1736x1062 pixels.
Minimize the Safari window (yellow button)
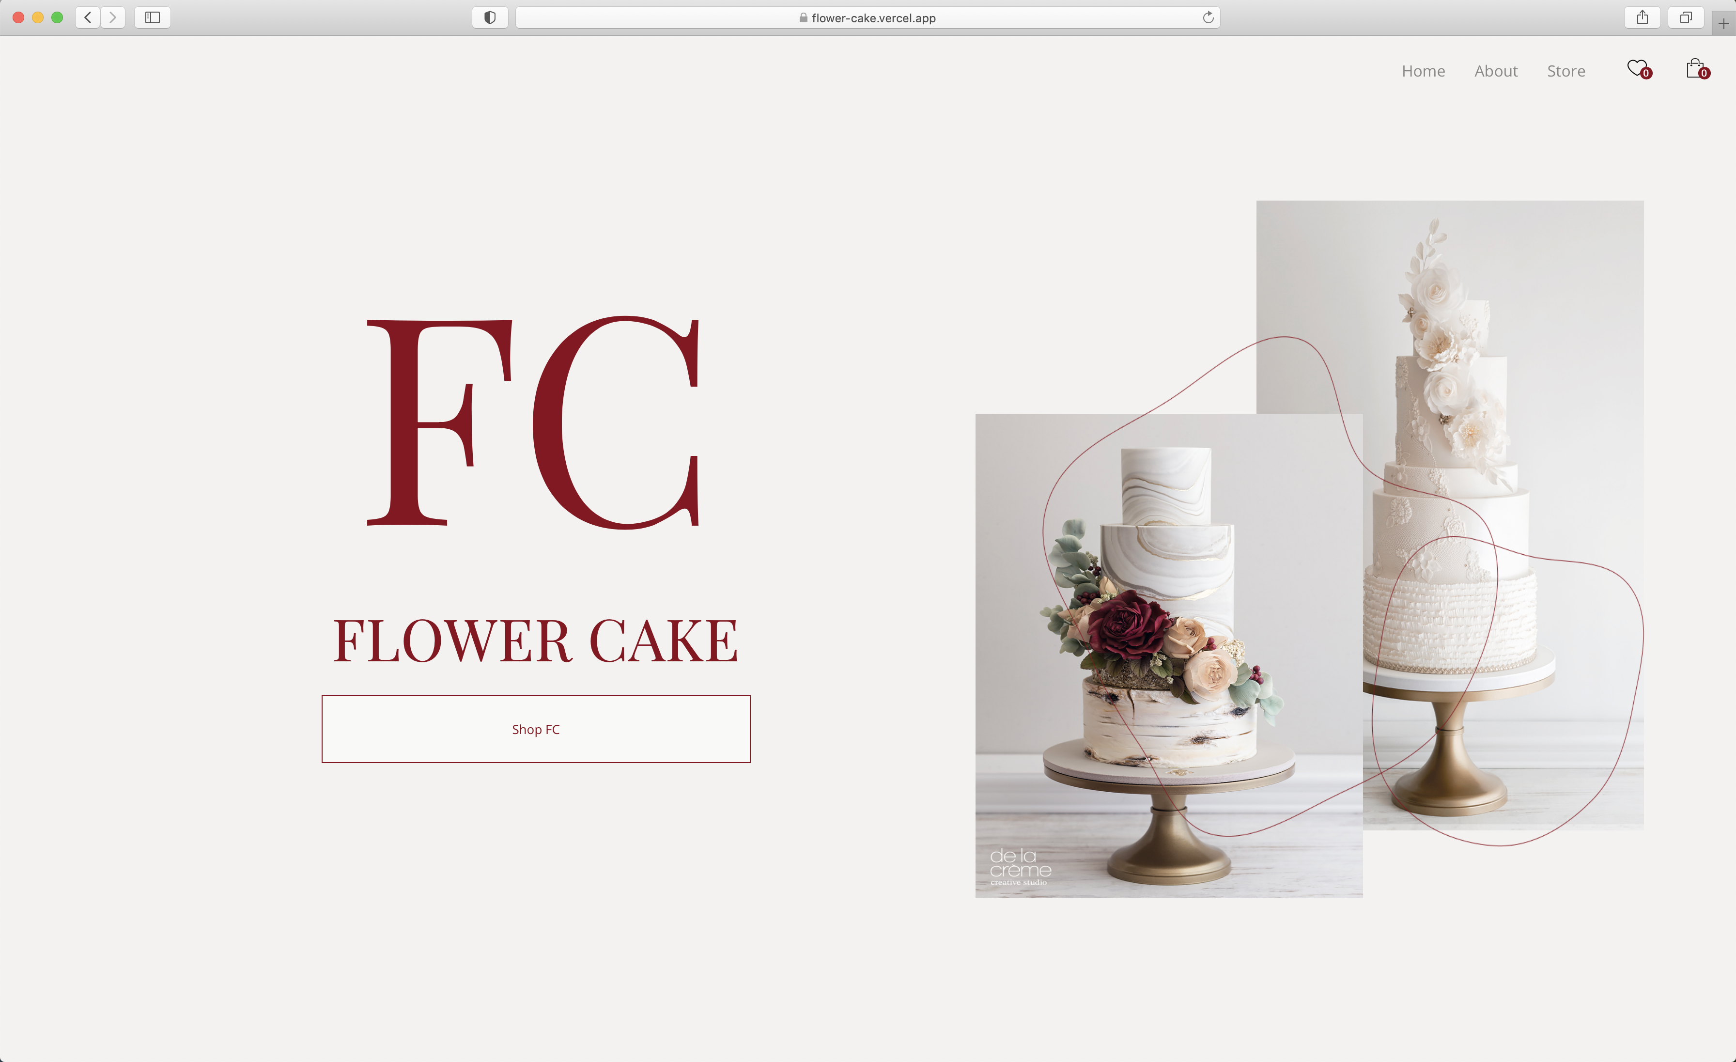(38, 17)
